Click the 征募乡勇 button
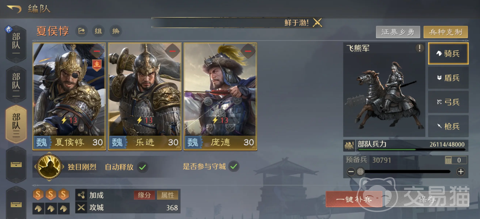This screenshot has height=219, width=480. 398,32
